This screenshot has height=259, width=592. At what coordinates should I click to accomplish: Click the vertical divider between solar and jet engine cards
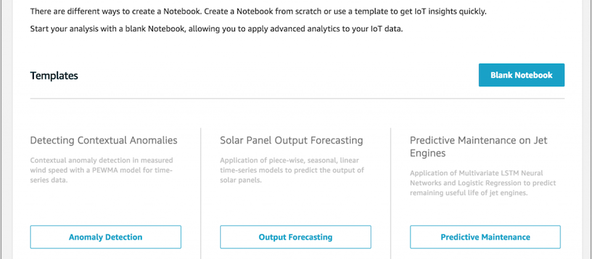[391, 193]
